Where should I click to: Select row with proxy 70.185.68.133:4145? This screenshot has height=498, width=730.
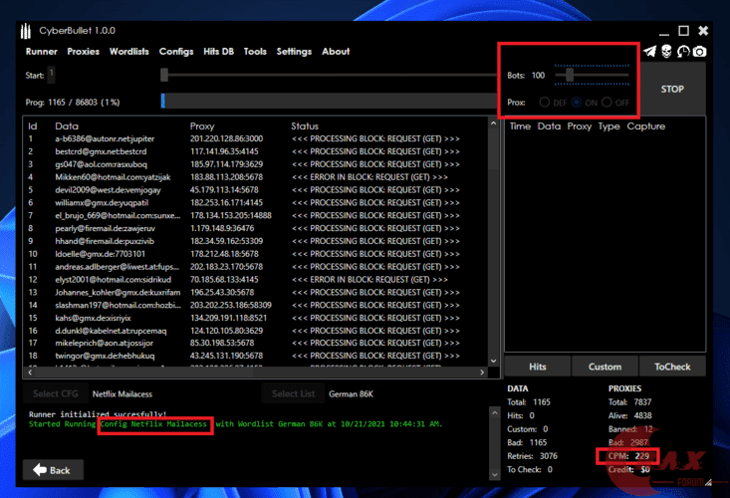[x=255, y=280]
